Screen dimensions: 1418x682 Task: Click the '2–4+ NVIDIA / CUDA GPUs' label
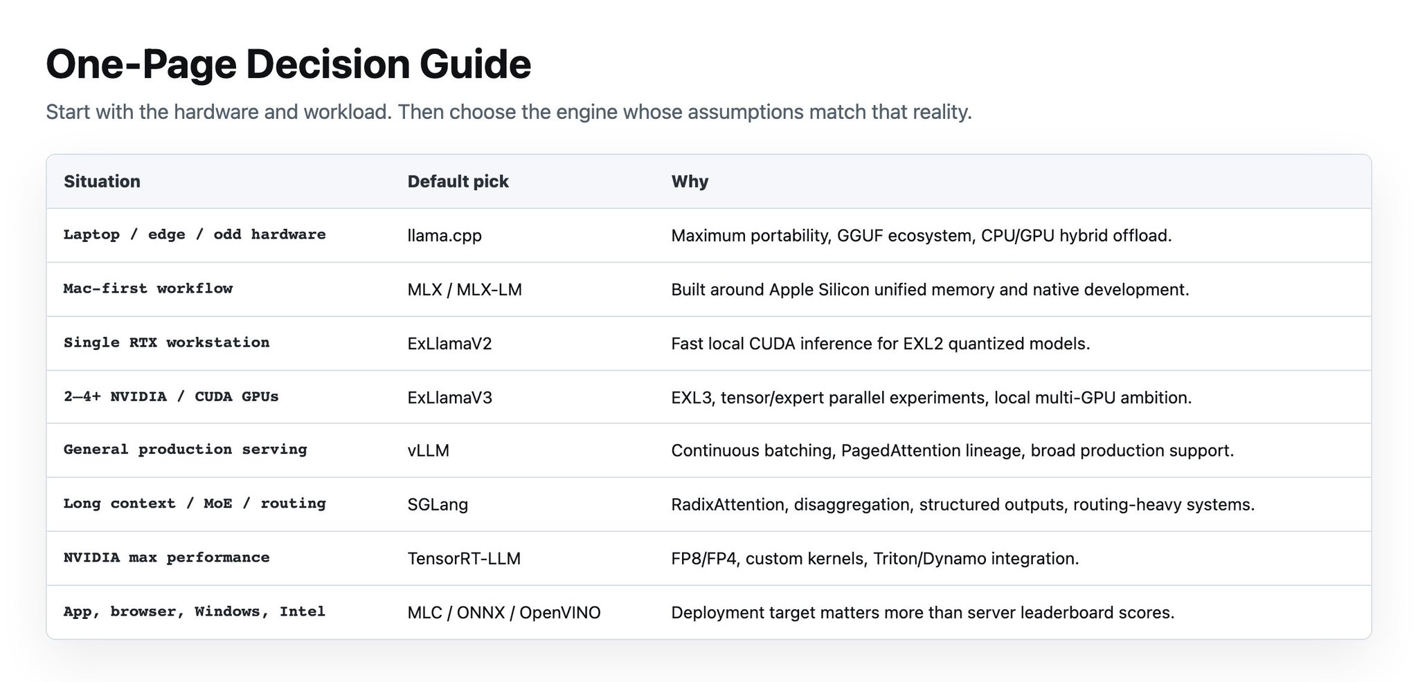[x=171, y=396]
